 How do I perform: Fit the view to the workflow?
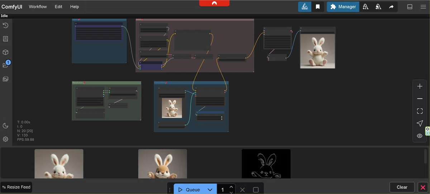[x=420, y=111]
